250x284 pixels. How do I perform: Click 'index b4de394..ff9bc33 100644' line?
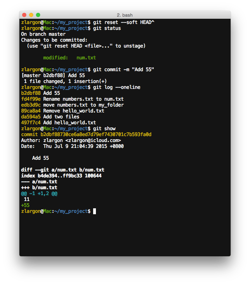pyautogui.click(x=61, y=176)
